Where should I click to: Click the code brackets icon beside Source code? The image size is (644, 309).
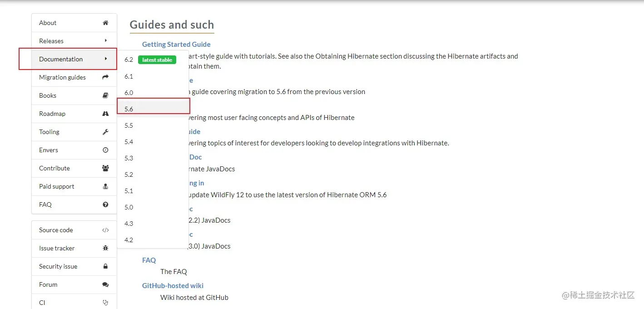click(105, 230)
